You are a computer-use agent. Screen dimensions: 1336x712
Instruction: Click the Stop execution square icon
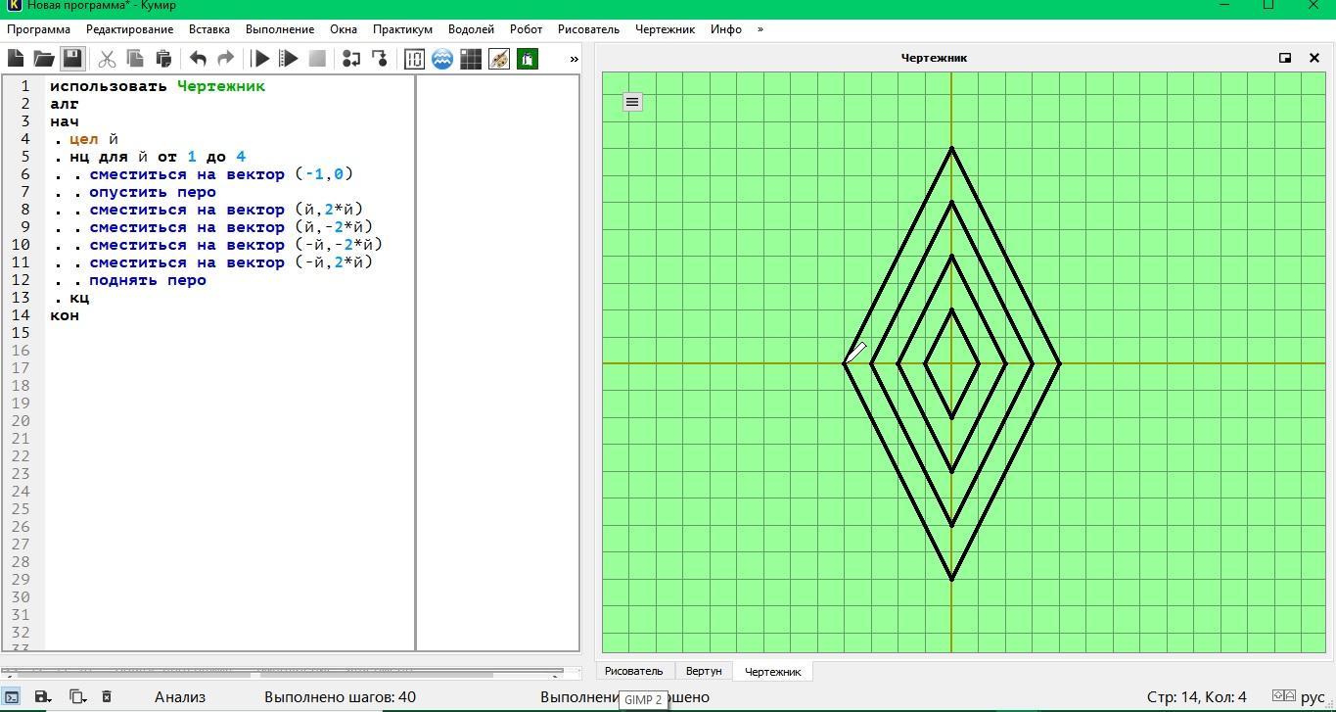pos(317,59)
